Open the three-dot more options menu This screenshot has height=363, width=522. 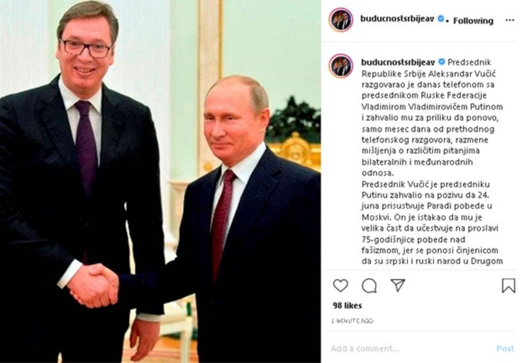pos(509,20)
